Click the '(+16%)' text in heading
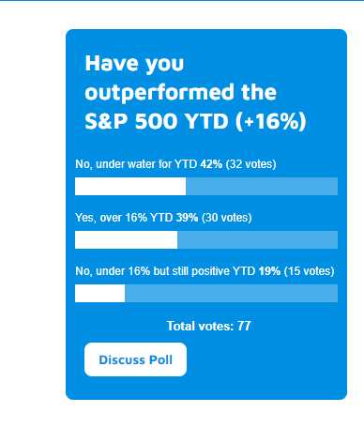Image resolution: width=364 pixels, height=428 pixels. 271,121
